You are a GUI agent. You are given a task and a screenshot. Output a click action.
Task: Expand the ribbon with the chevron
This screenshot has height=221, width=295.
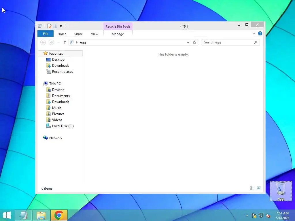[x=254, y=33]
